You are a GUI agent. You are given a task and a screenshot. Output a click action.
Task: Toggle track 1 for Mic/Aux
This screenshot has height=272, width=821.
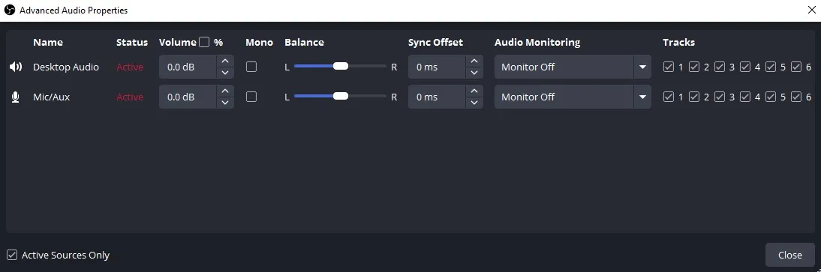(669, 97)
